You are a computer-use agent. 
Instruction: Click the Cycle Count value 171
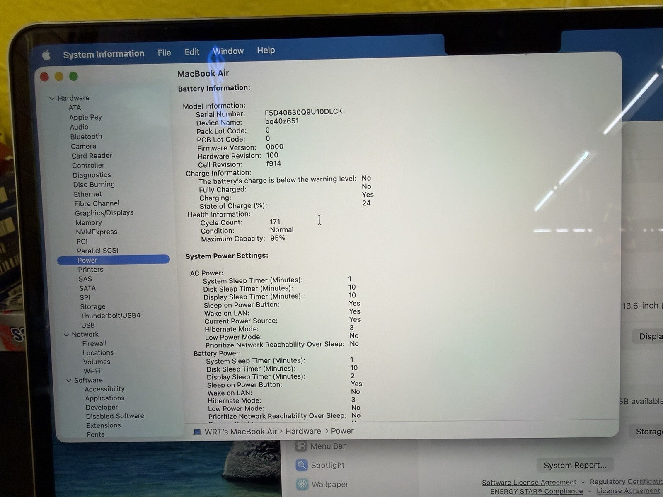click(x=275, y=222)
